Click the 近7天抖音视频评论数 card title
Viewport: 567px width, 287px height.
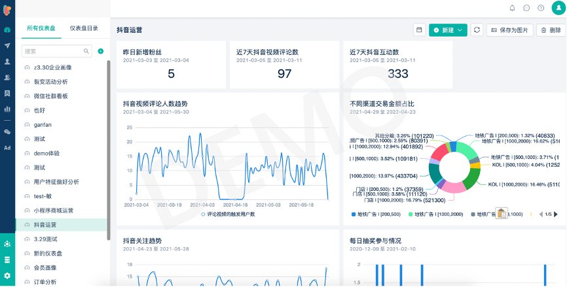click(267, 52)
